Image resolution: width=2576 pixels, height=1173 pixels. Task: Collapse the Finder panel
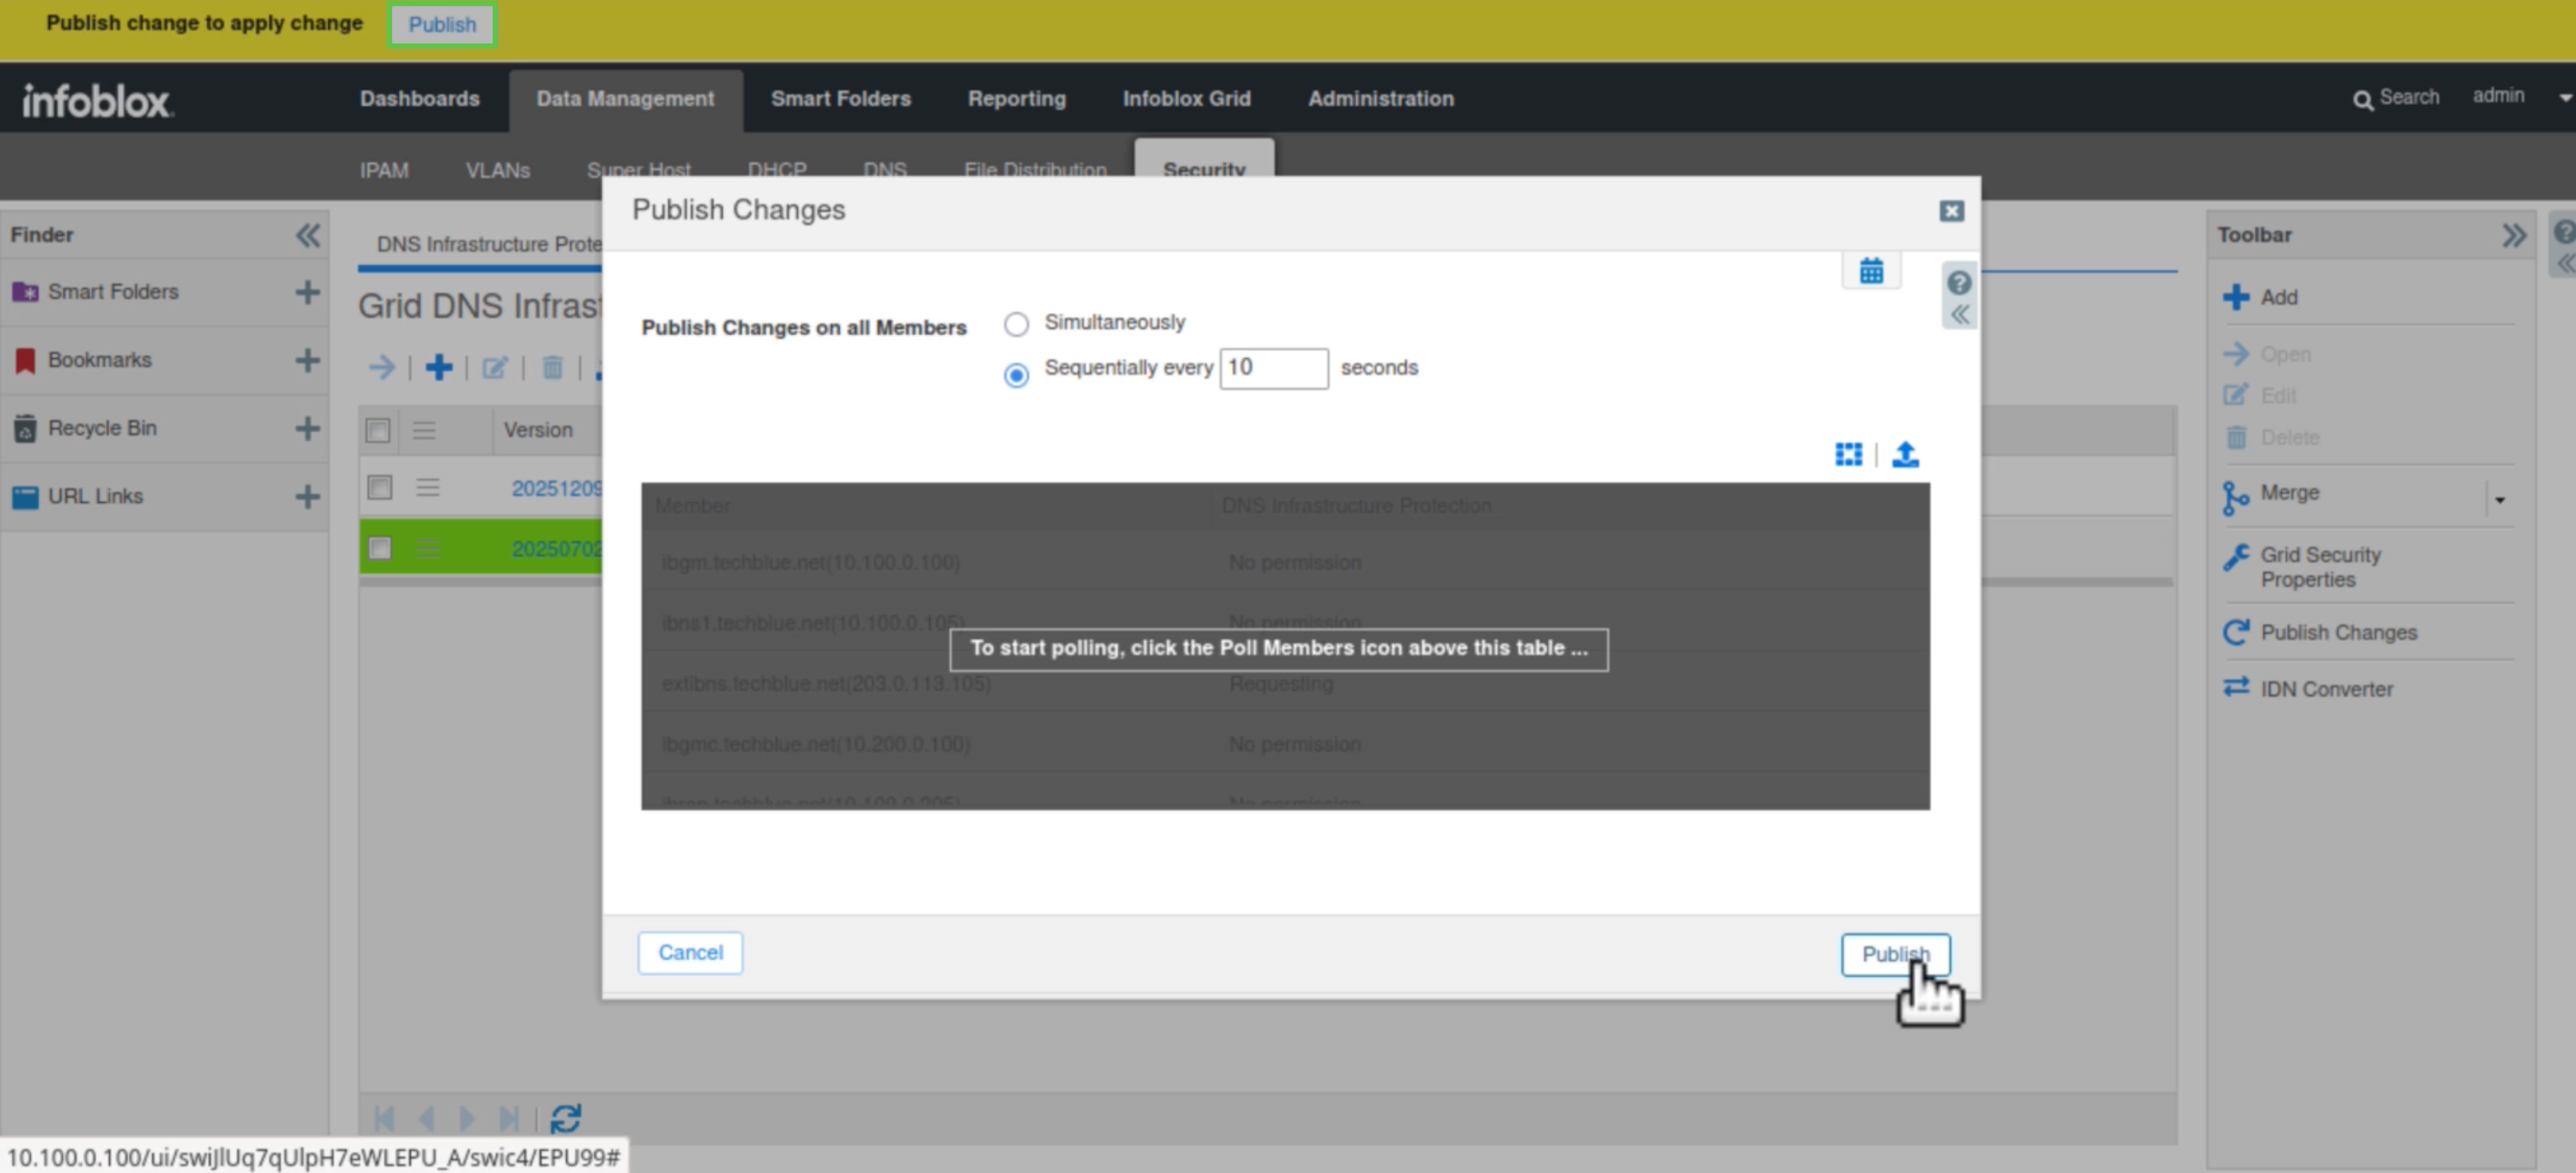[307, 235]
